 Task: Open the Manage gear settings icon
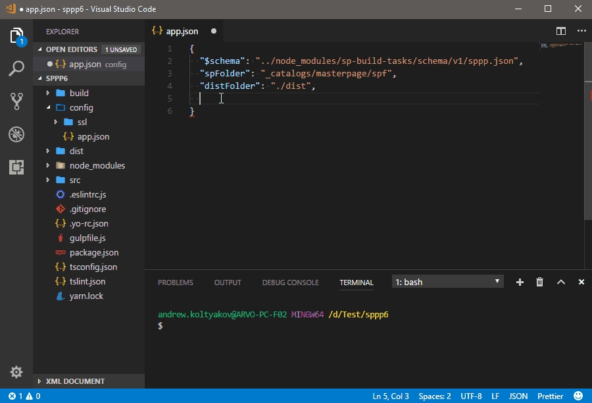(x=16, y=372)
